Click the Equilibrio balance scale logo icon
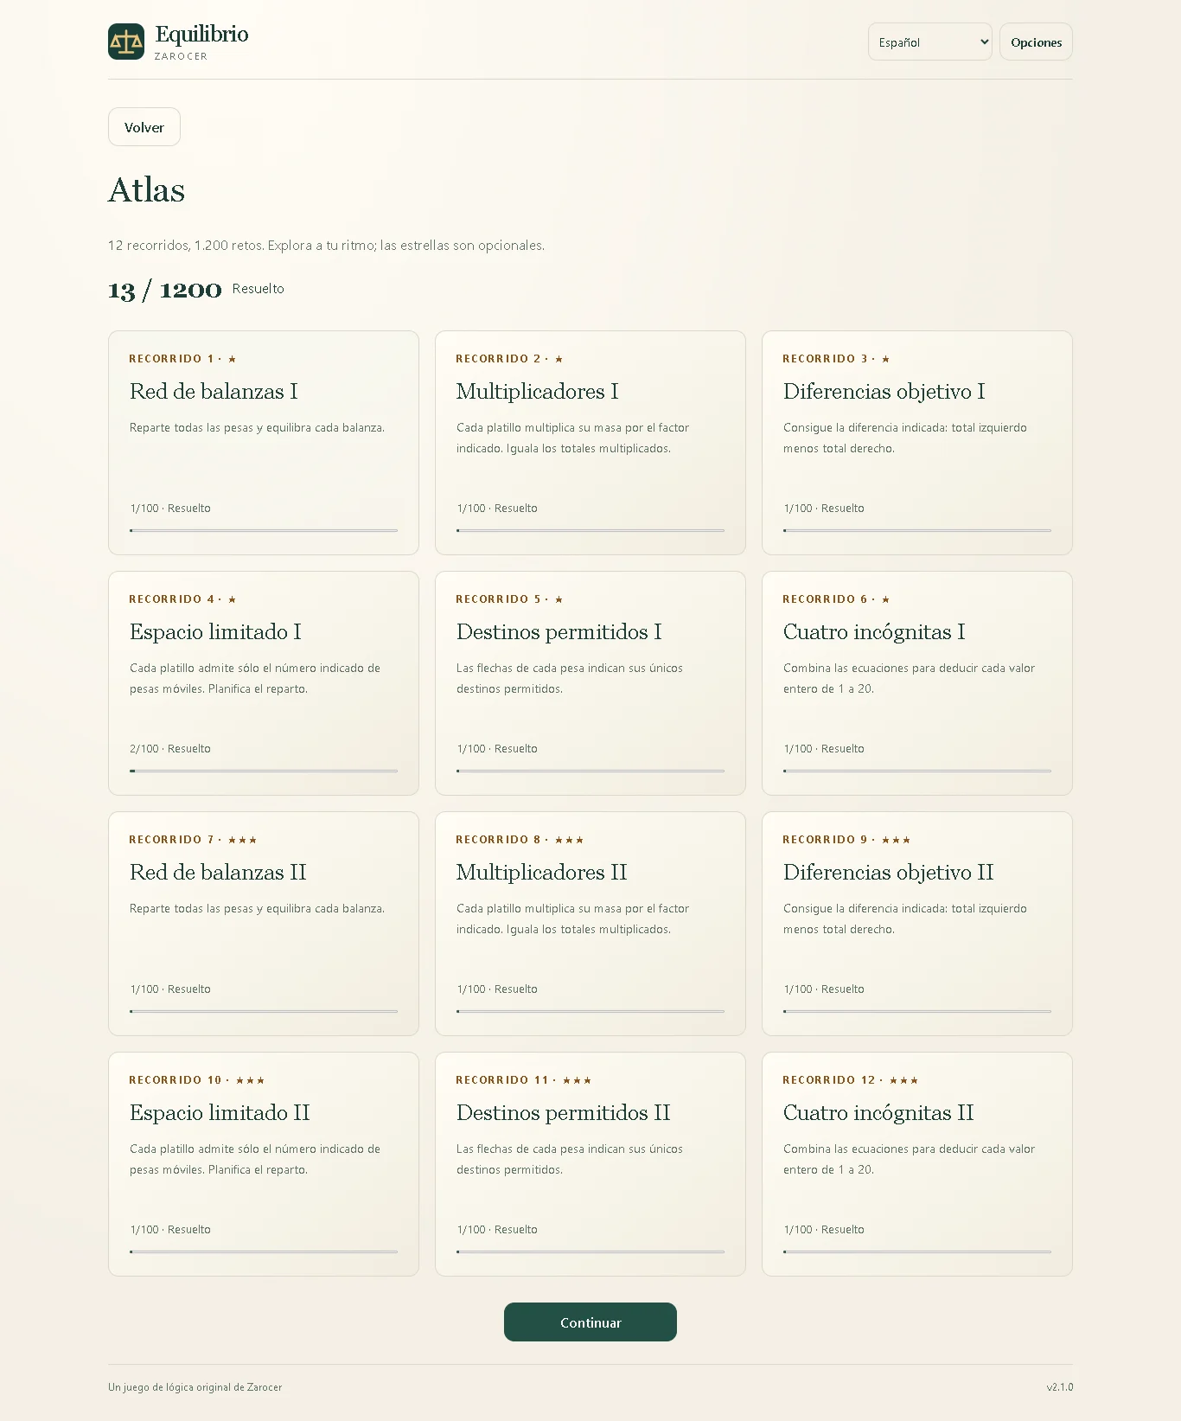The image size is (1181, 1421). point(126,42)
